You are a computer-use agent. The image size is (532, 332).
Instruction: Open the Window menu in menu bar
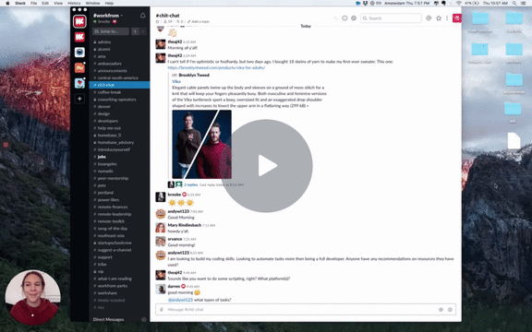92,3
